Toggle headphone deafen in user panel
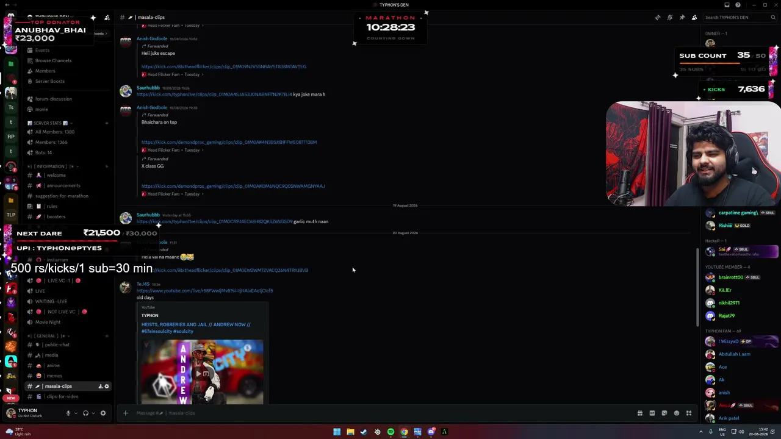The height and width of the screenshot is (439, 781). click(x=85, y=413)
